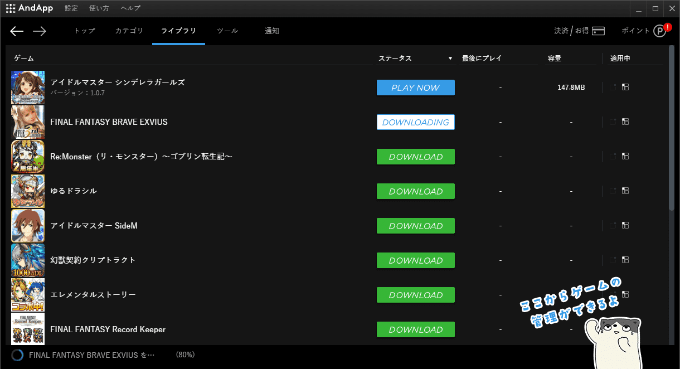Go back with the left arrow

click(x=17, y=31)
